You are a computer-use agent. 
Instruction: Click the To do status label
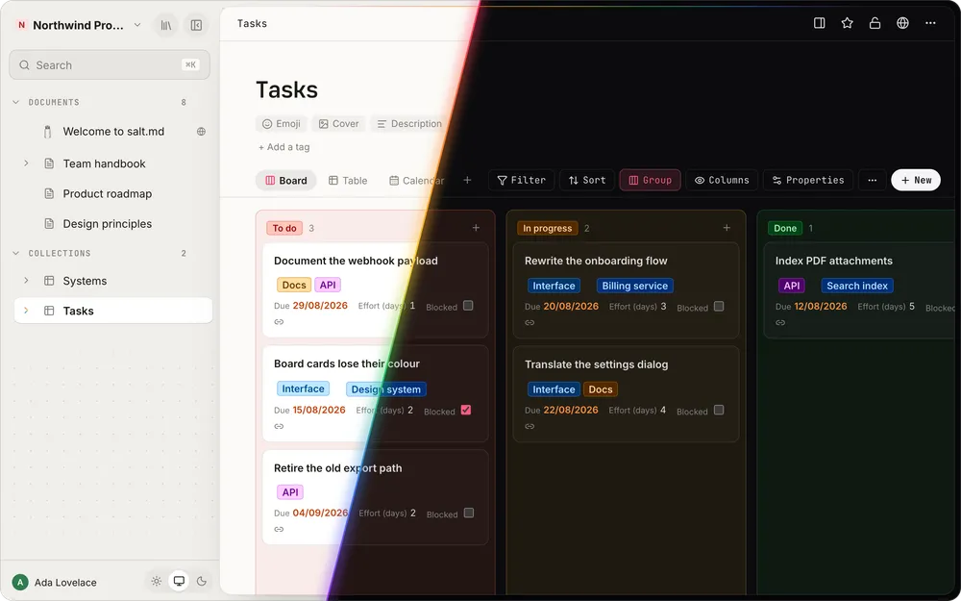tap(284, 228)
